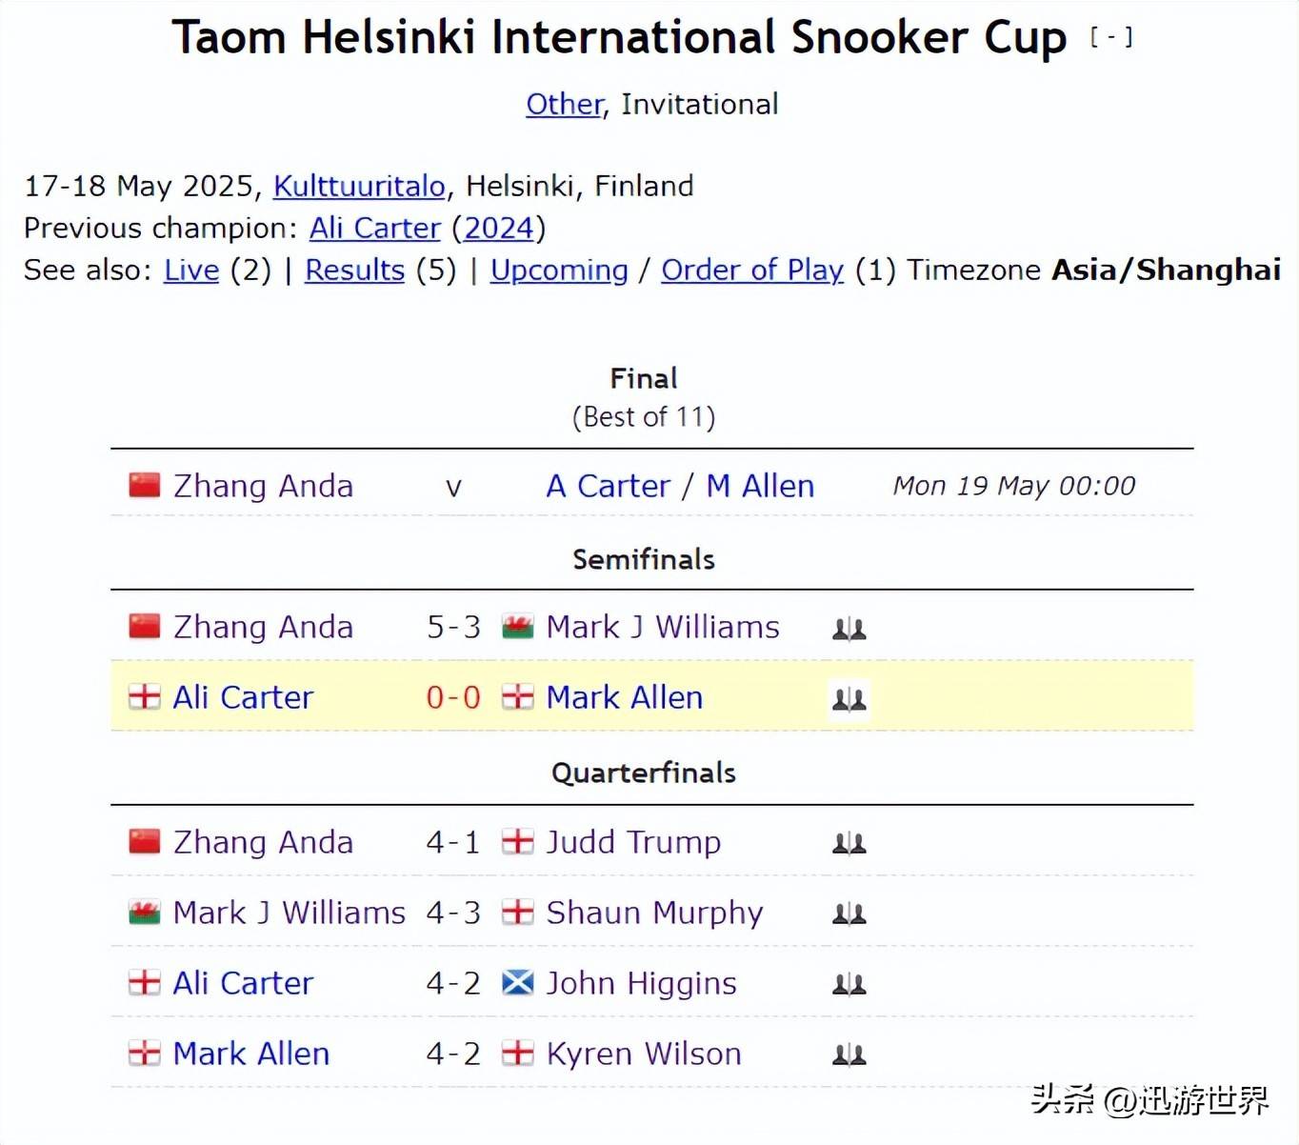Screen dimensions: 1299x1145
Task: Click Wales flag beside Mark J Williams in semifinal
Action: [517, 627]
